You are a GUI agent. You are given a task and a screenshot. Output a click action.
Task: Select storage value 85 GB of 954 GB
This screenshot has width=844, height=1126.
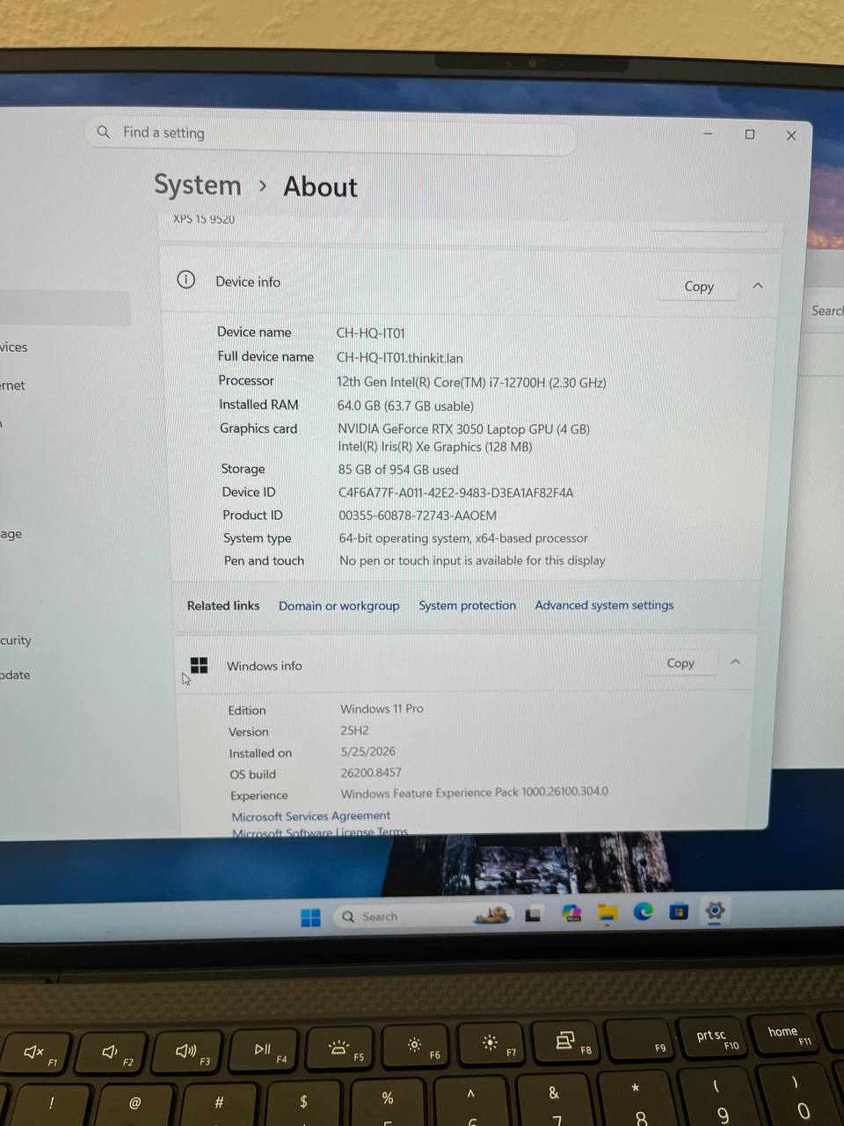point(398,470)
